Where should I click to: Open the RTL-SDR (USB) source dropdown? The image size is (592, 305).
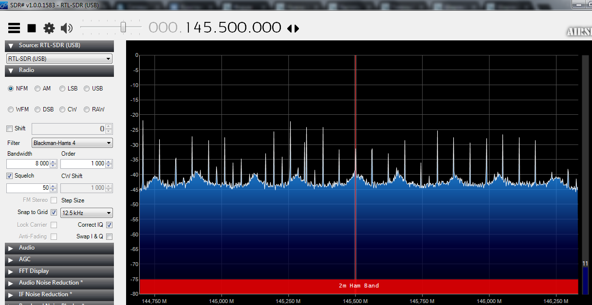coord(59,59)
